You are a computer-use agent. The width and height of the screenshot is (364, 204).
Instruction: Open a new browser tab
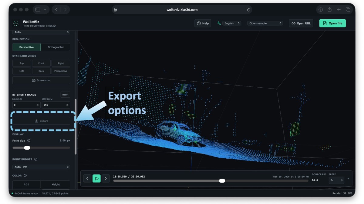click(x=339, y=10)
